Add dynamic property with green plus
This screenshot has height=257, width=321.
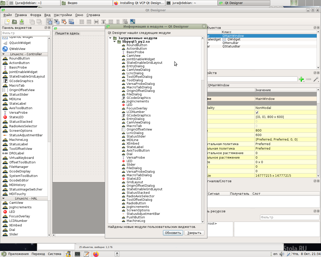(x=301, y=79)
